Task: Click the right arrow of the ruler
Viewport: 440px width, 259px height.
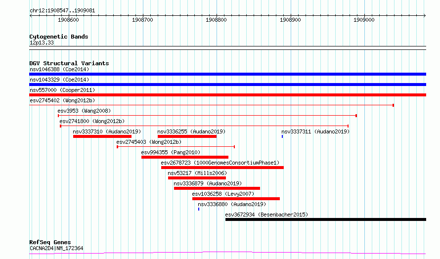Action: pos(425,16)
